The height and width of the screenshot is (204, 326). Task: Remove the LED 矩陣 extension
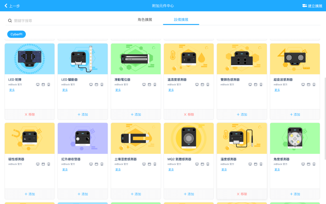[29, 114]
